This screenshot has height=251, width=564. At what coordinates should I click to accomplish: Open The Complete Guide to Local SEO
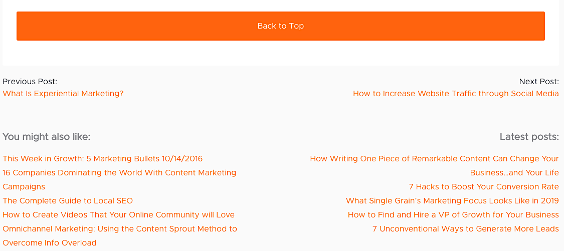(68, 201)
